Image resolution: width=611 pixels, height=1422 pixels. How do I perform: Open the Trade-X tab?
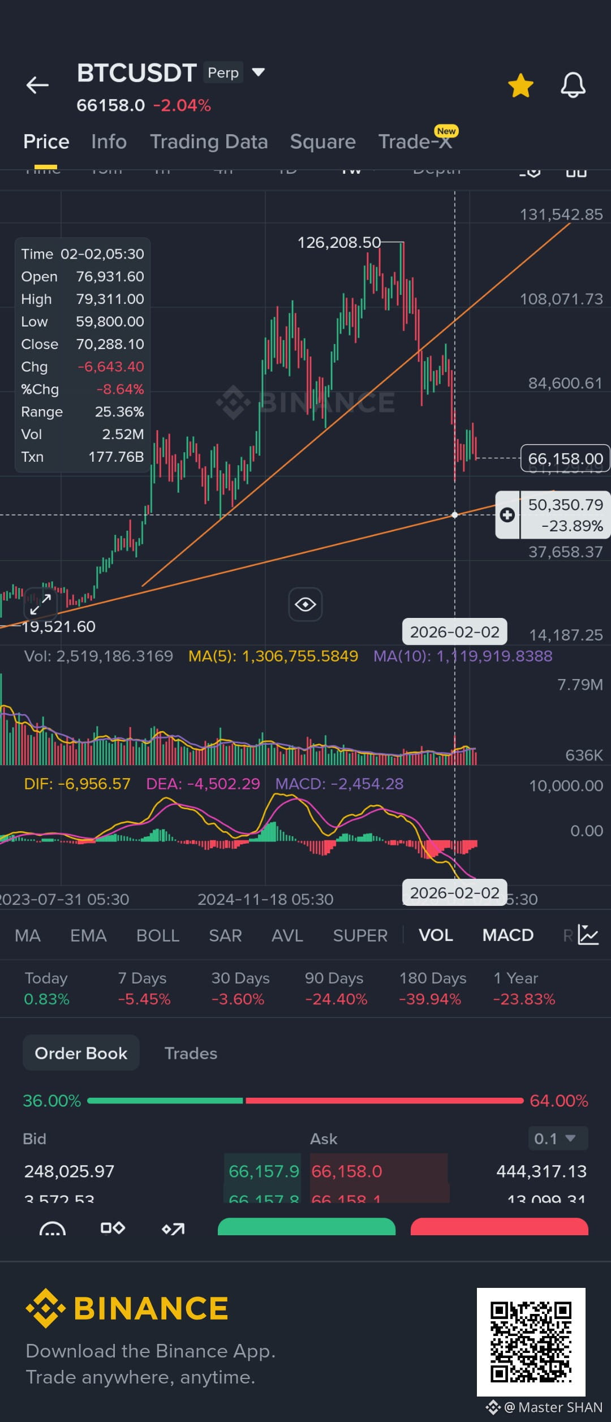pos(415,141)
